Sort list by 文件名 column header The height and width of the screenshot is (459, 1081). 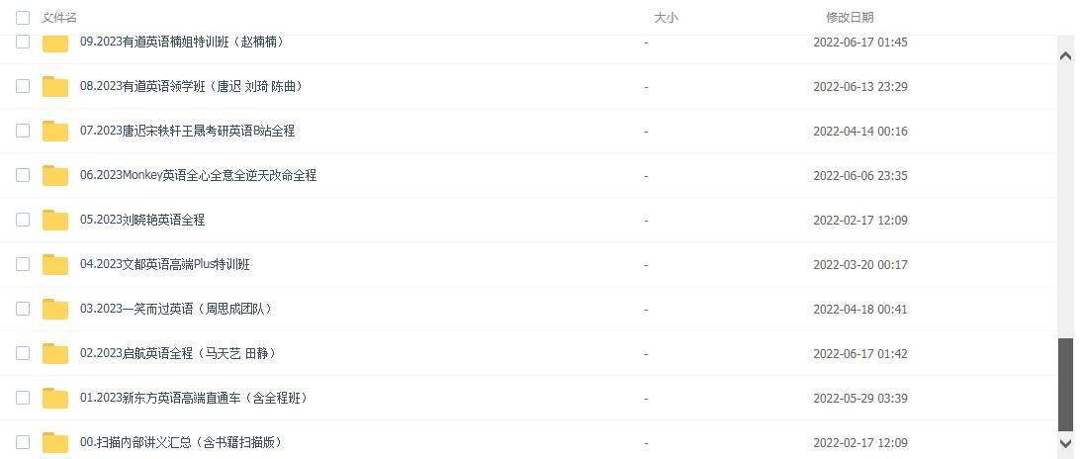click(x=59, y=17)
